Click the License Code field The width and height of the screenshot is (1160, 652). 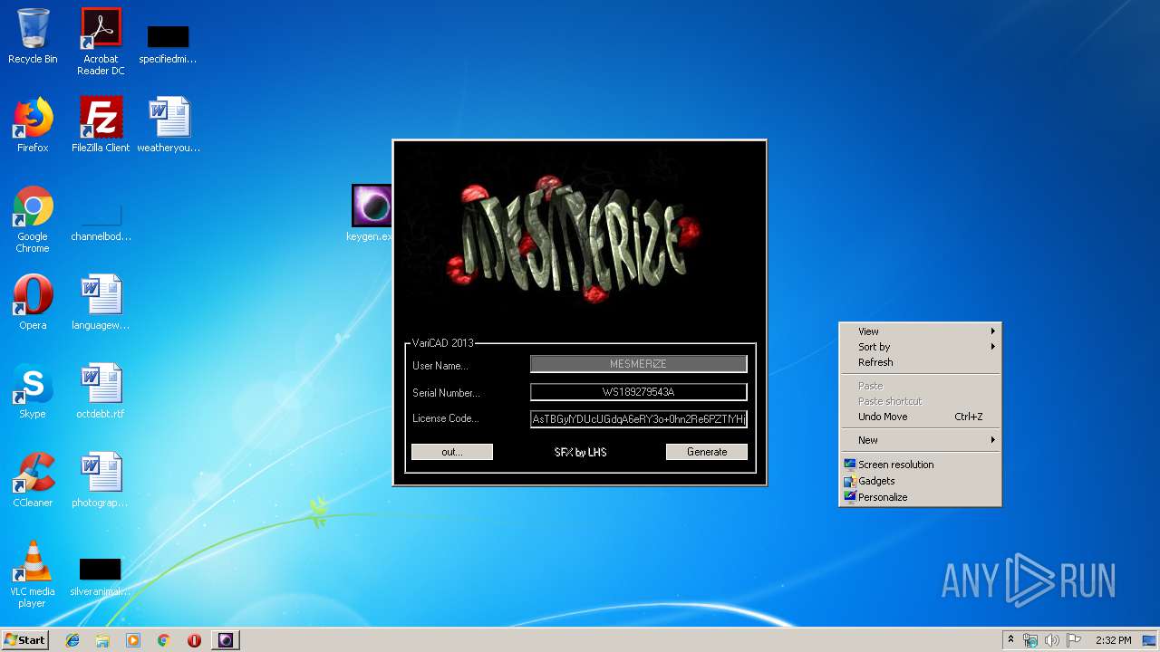(x=639, y=419)
